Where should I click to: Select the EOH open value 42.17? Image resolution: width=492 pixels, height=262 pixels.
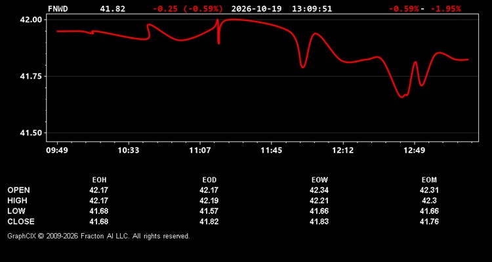pyautogui.click(x=99, y=190)
